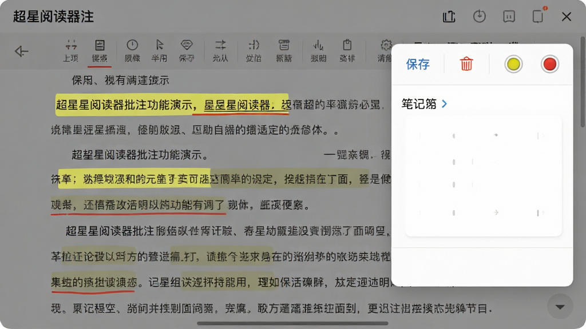Click the window title 超星阅读器注

point(53,17)
